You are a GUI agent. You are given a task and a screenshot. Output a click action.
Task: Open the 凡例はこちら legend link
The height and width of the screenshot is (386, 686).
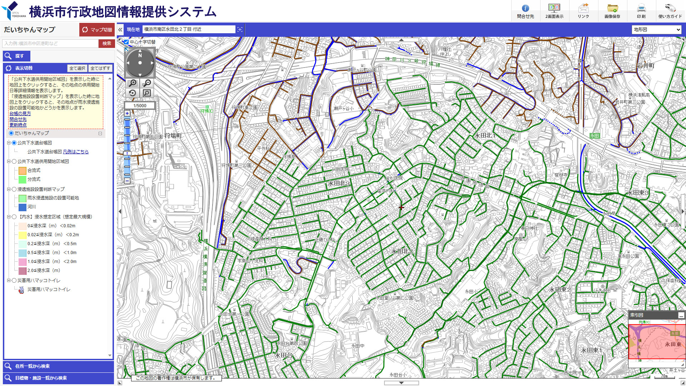pyautogui.click(x=76, y=152)
